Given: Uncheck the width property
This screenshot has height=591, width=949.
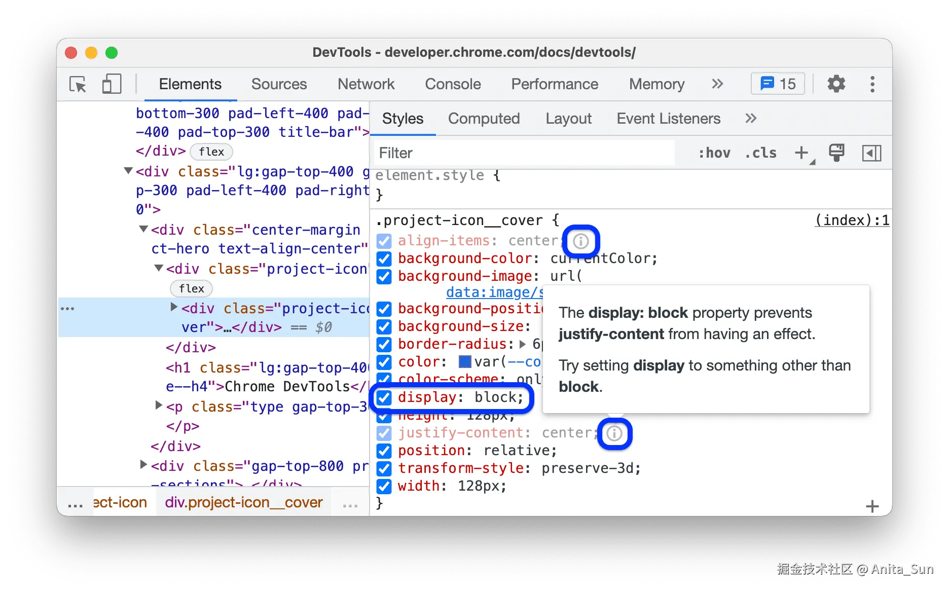Looking at the screenshot, I should pyautogui.click(x=384, y=486).
